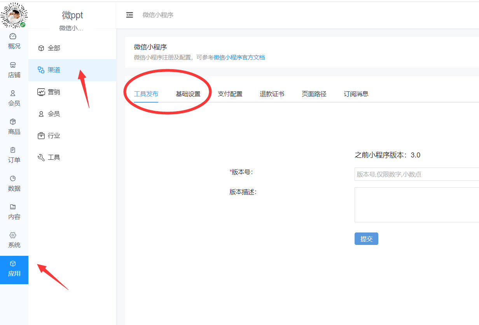This screenshot has width=479, height=325.
Task: Click the gear icon above 系统
Action: 13,235
